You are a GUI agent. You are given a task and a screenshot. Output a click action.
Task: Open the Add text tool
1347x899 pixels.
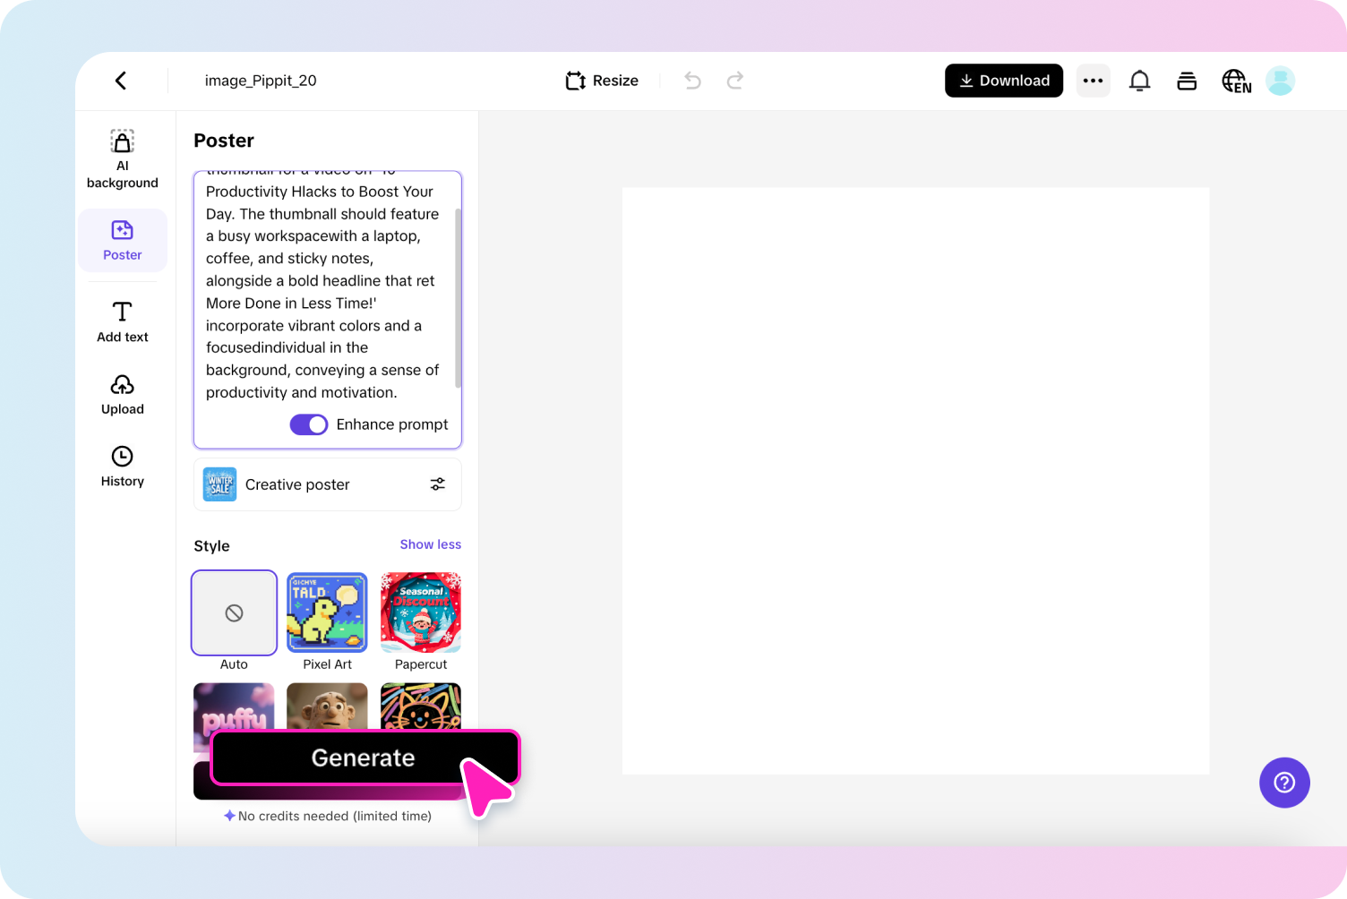(123, 321)
